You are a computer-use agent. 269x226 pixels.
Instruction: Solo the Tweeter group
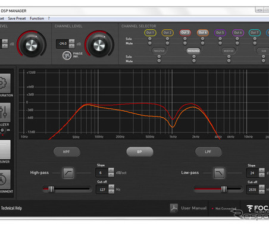[159, 56]
